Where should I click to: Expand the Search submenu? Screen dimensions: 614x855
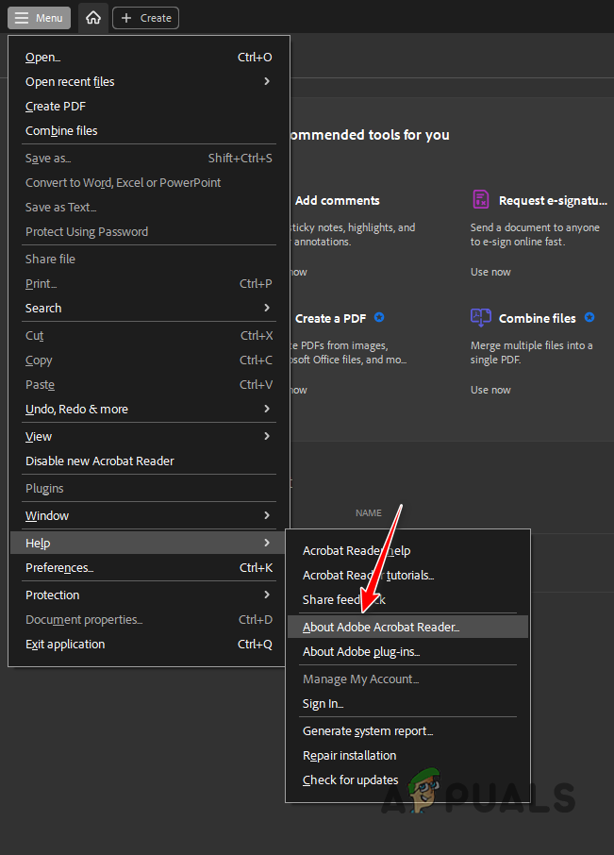point(149,308)
